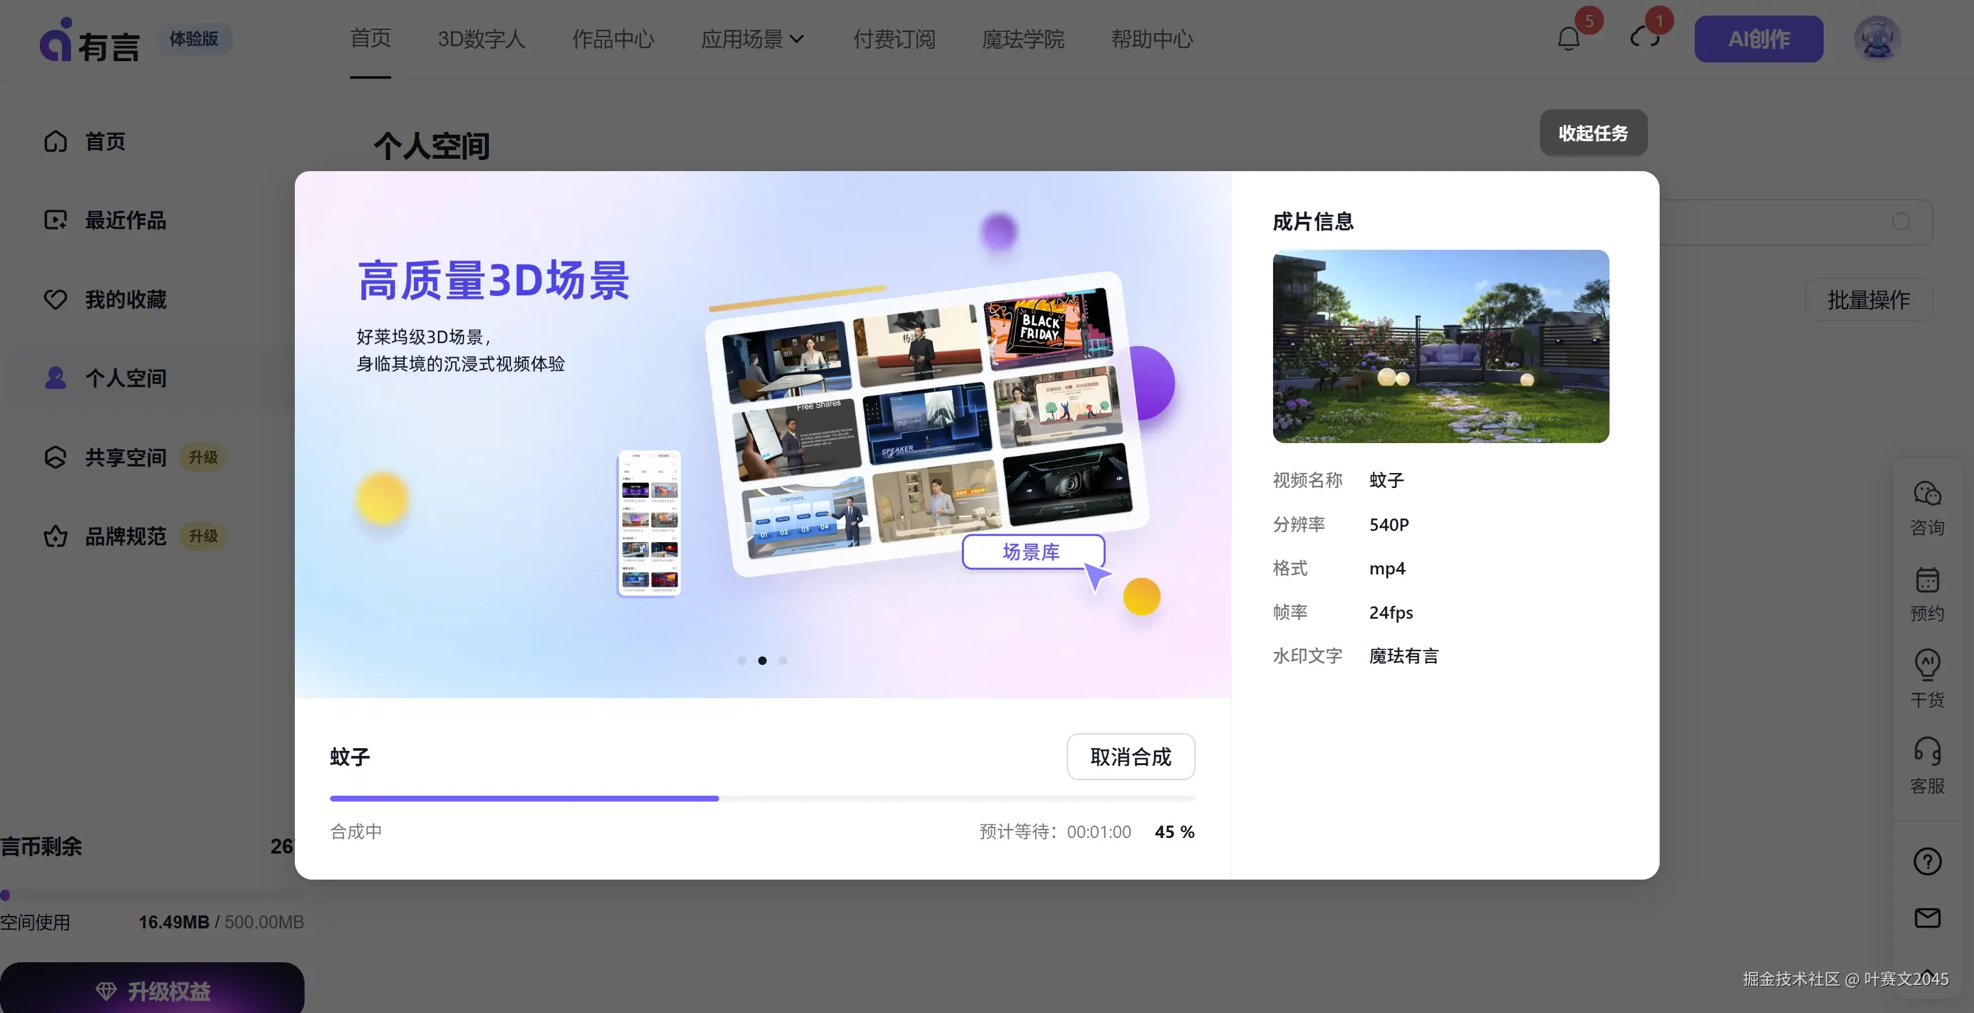The width and height of the screenshot is (1974, 1013).
Task: Click the question mark help icon
Action: (1926, 861)
